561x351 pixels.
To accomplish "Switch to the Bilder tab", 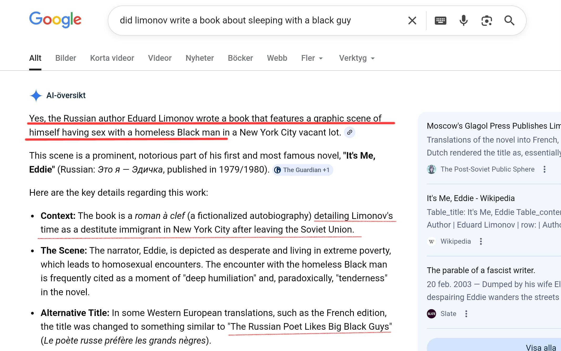I will tap(65, 58).
